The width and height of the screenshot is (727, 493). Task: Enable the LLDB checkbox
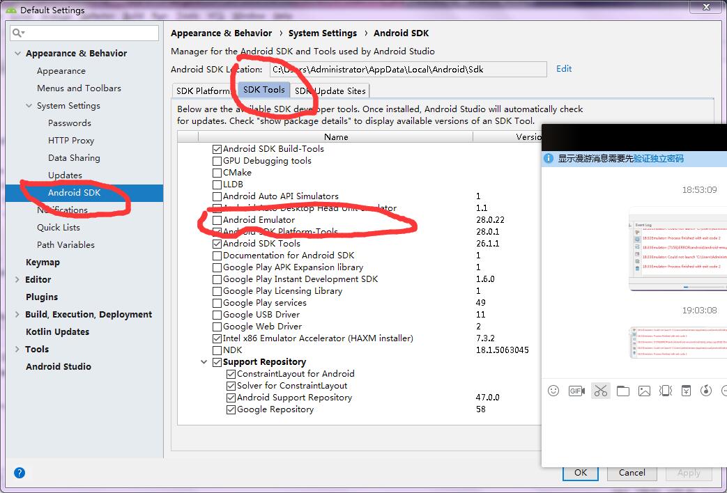click(217, 185)
